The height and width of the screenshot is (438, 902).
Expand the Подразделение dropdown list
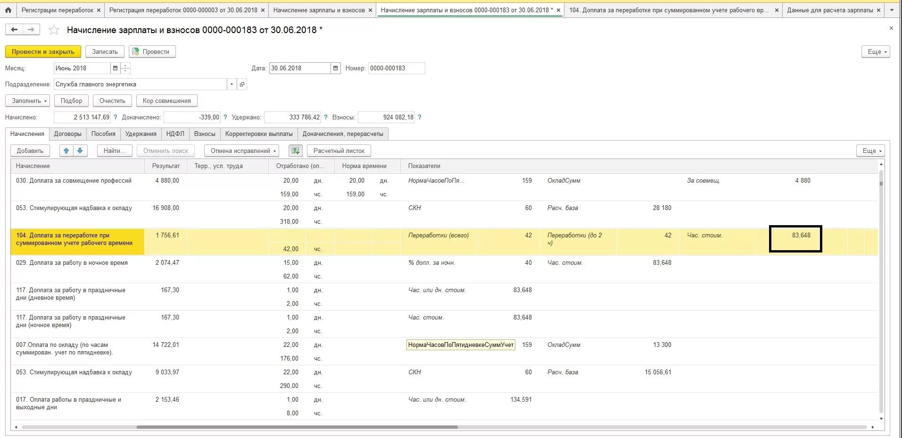(232, 84)
